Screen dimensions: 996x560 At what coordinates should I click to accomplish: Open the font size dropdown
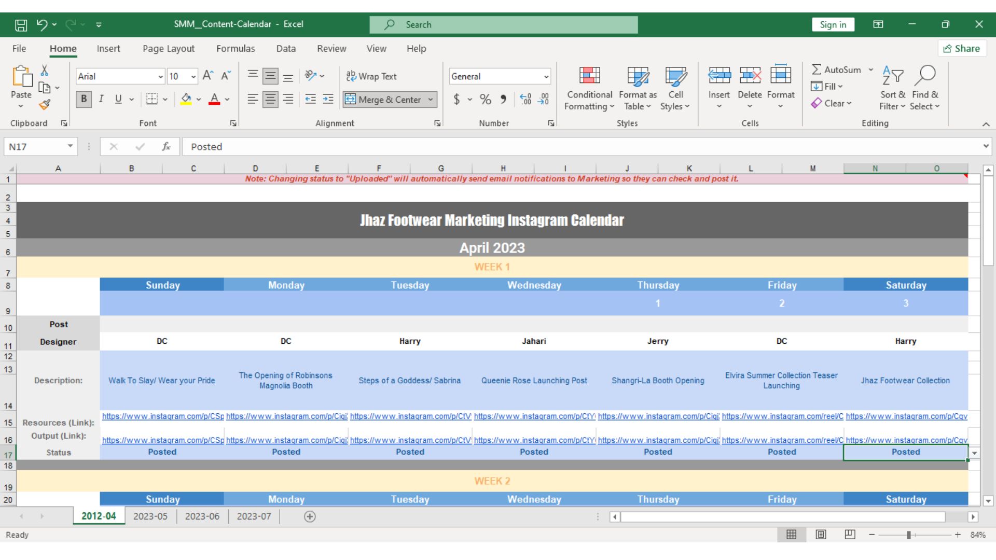pyautogui.click(x=193, y=77)
